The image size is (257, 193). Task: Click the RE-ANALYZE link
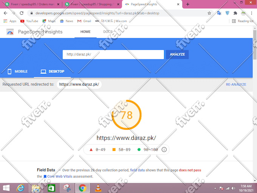click(x=236, y=84)
